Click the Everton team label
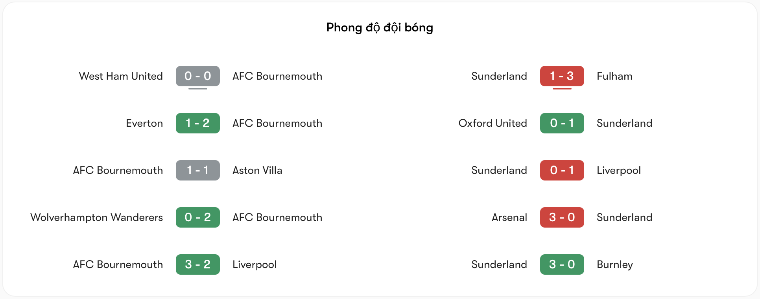Image resolution: width=760 pixels, height=299 pixels. tap(144, 123)
